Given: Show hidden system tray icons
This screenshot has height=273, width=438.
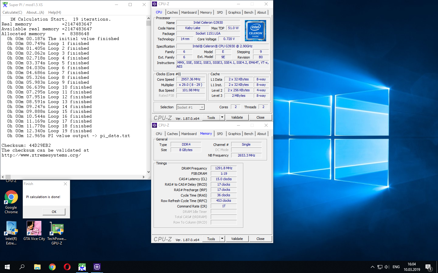Looking at the screenshot, I should (x=372, y=267).
